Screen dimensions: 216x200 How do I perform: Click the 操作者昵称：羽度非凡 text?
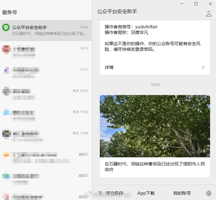[126, 33]
